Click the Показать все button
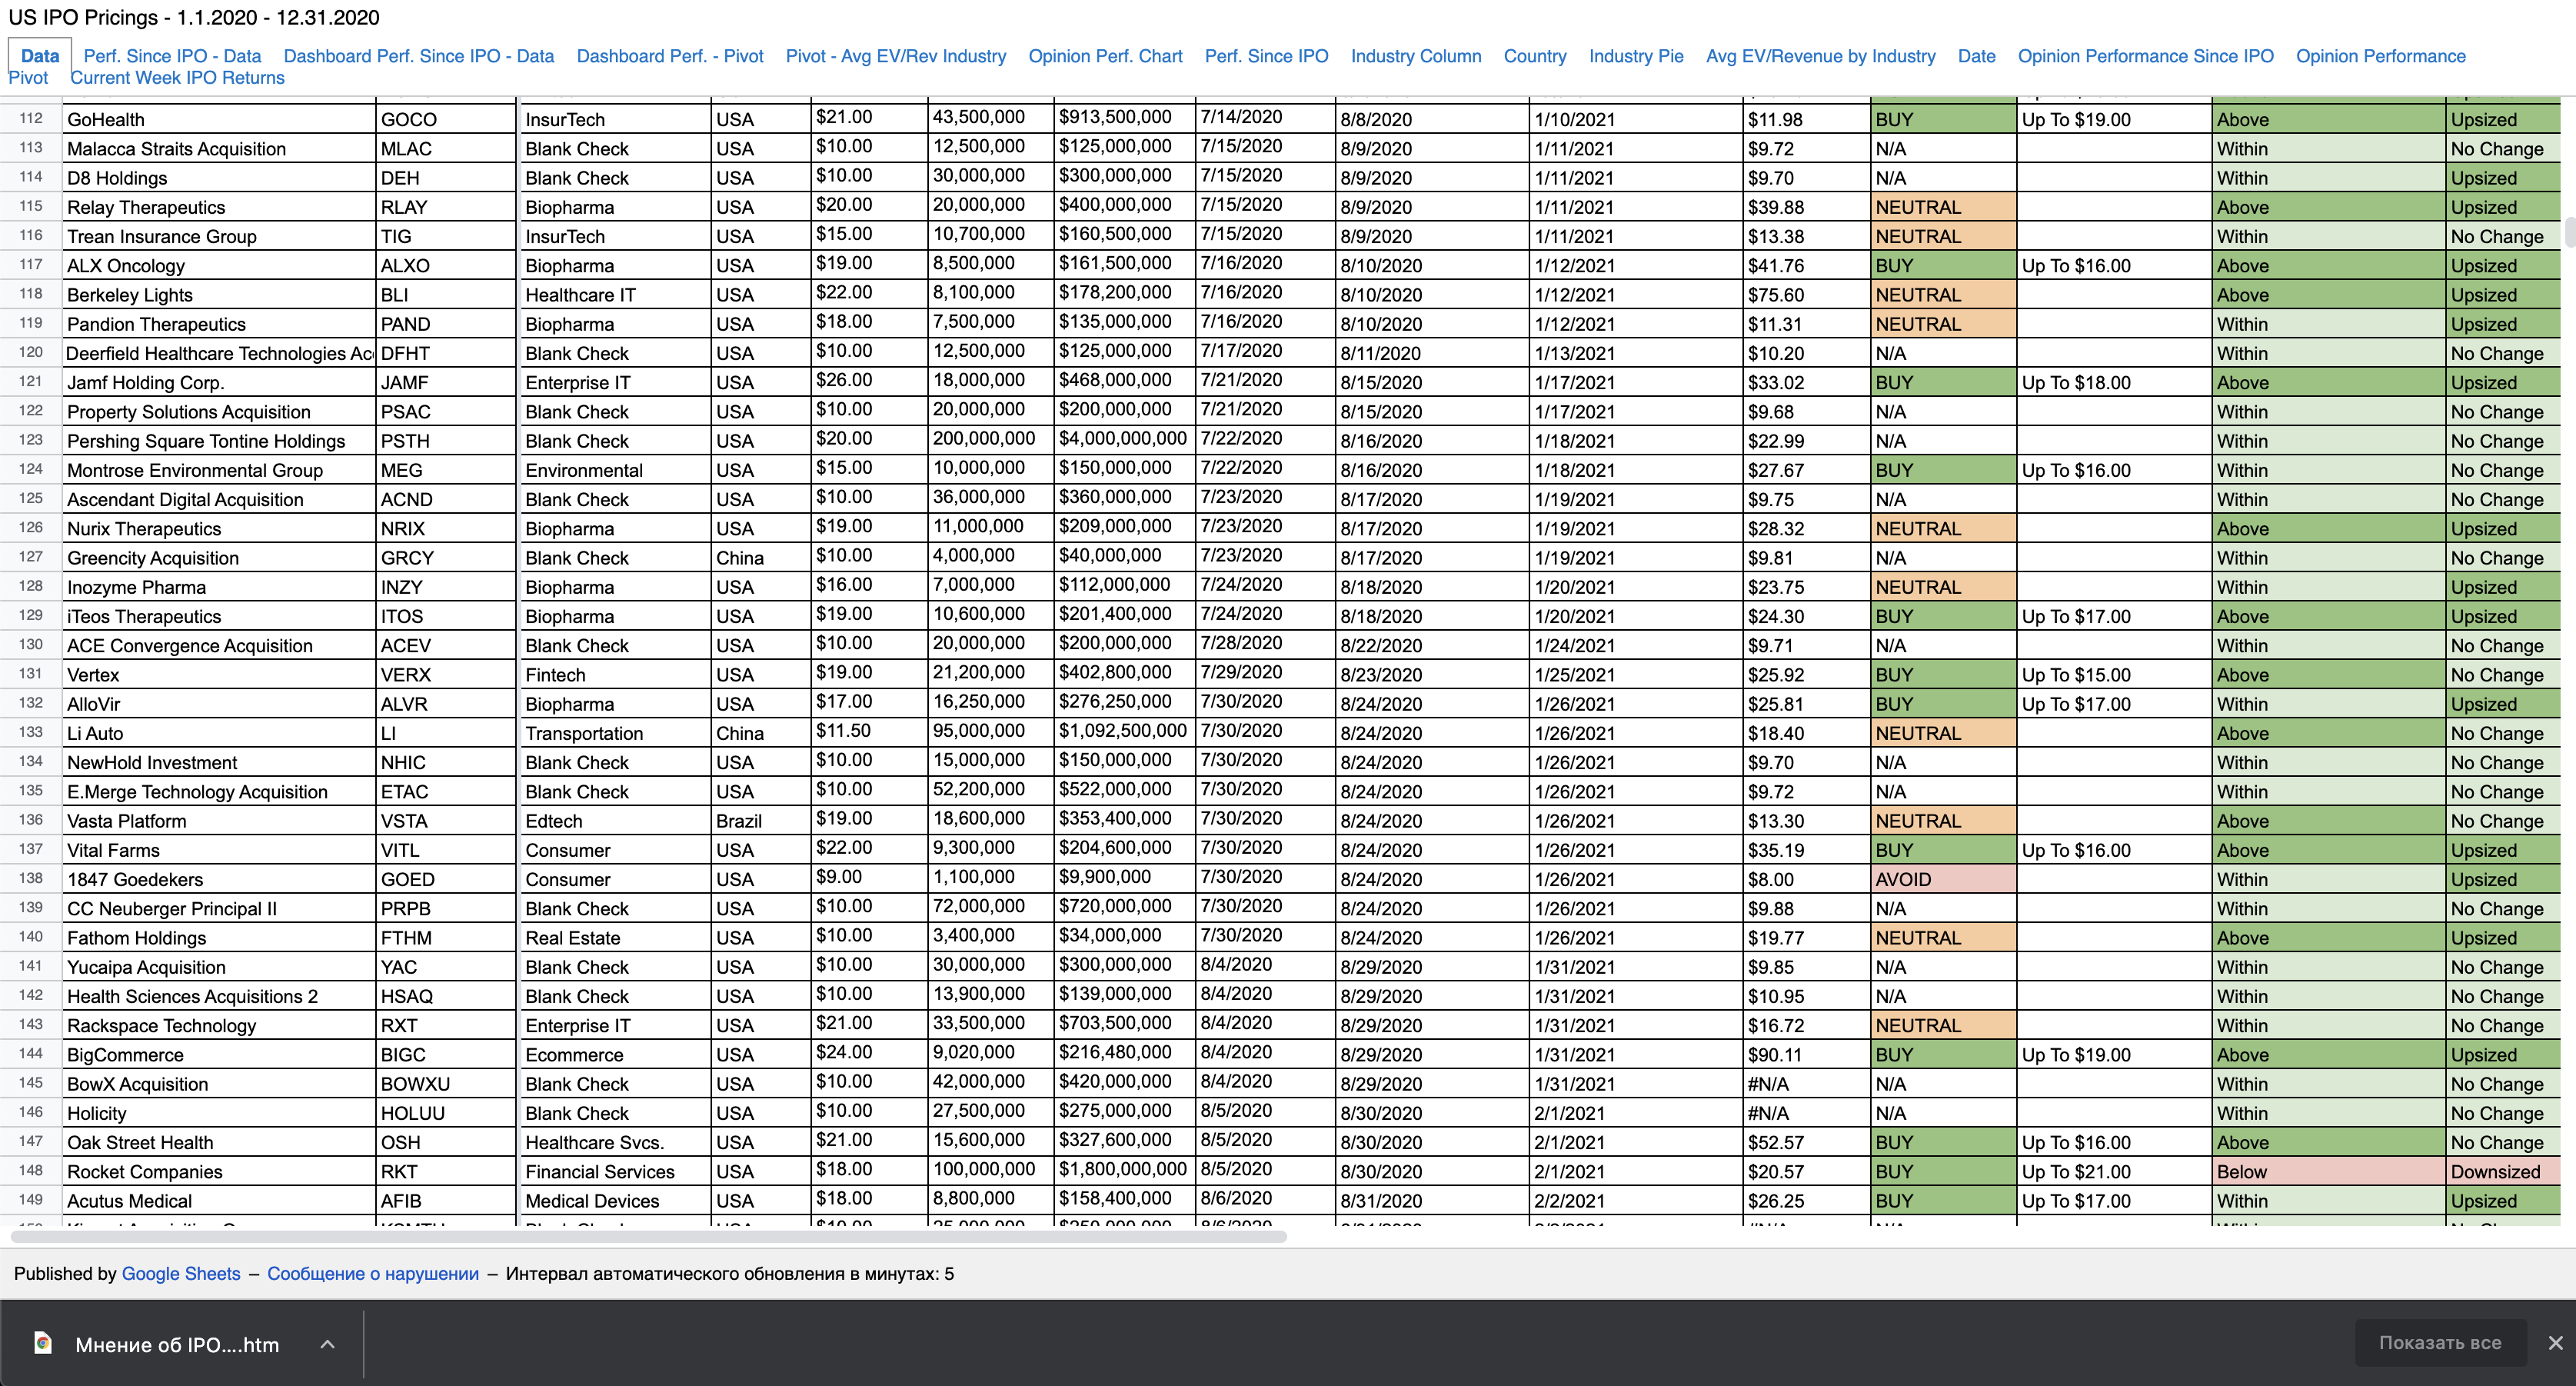Screen dimensions: 2576x1386 pyautogui.click(x=2439, y=1343)
